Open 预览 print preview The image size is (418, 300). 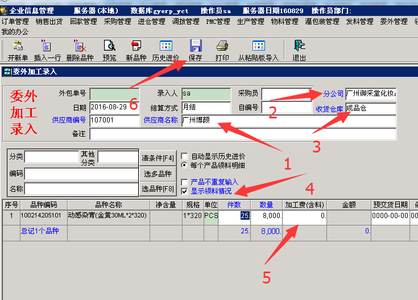tap(109, 47)
